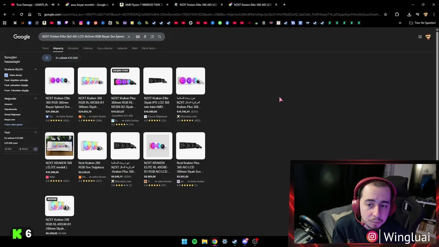The height and width of the screenshot is (247, 439).
Task: Open the on-screen keyboard in search bar
Action: (x=138, y=37)
